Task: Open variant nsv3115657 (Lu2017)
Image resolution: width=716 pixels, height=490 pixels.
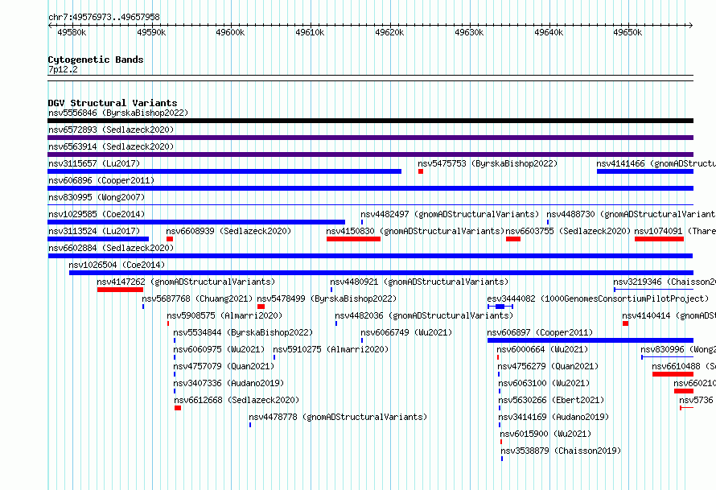Action: click(x=94, y=163)
